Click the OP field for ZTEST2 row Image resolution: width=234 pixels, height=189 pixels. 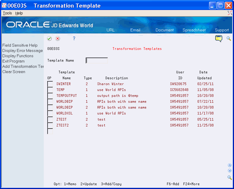point(50,125)
